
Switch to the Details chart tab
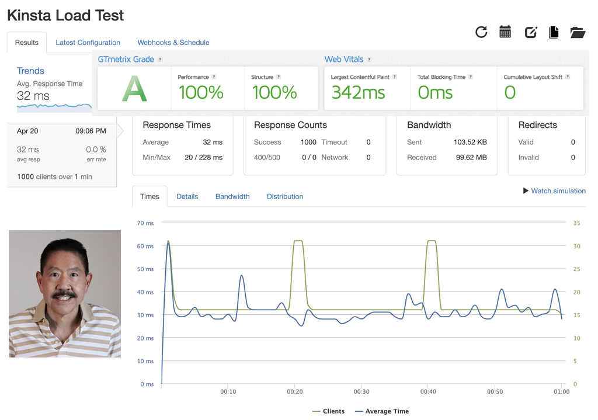187,196
